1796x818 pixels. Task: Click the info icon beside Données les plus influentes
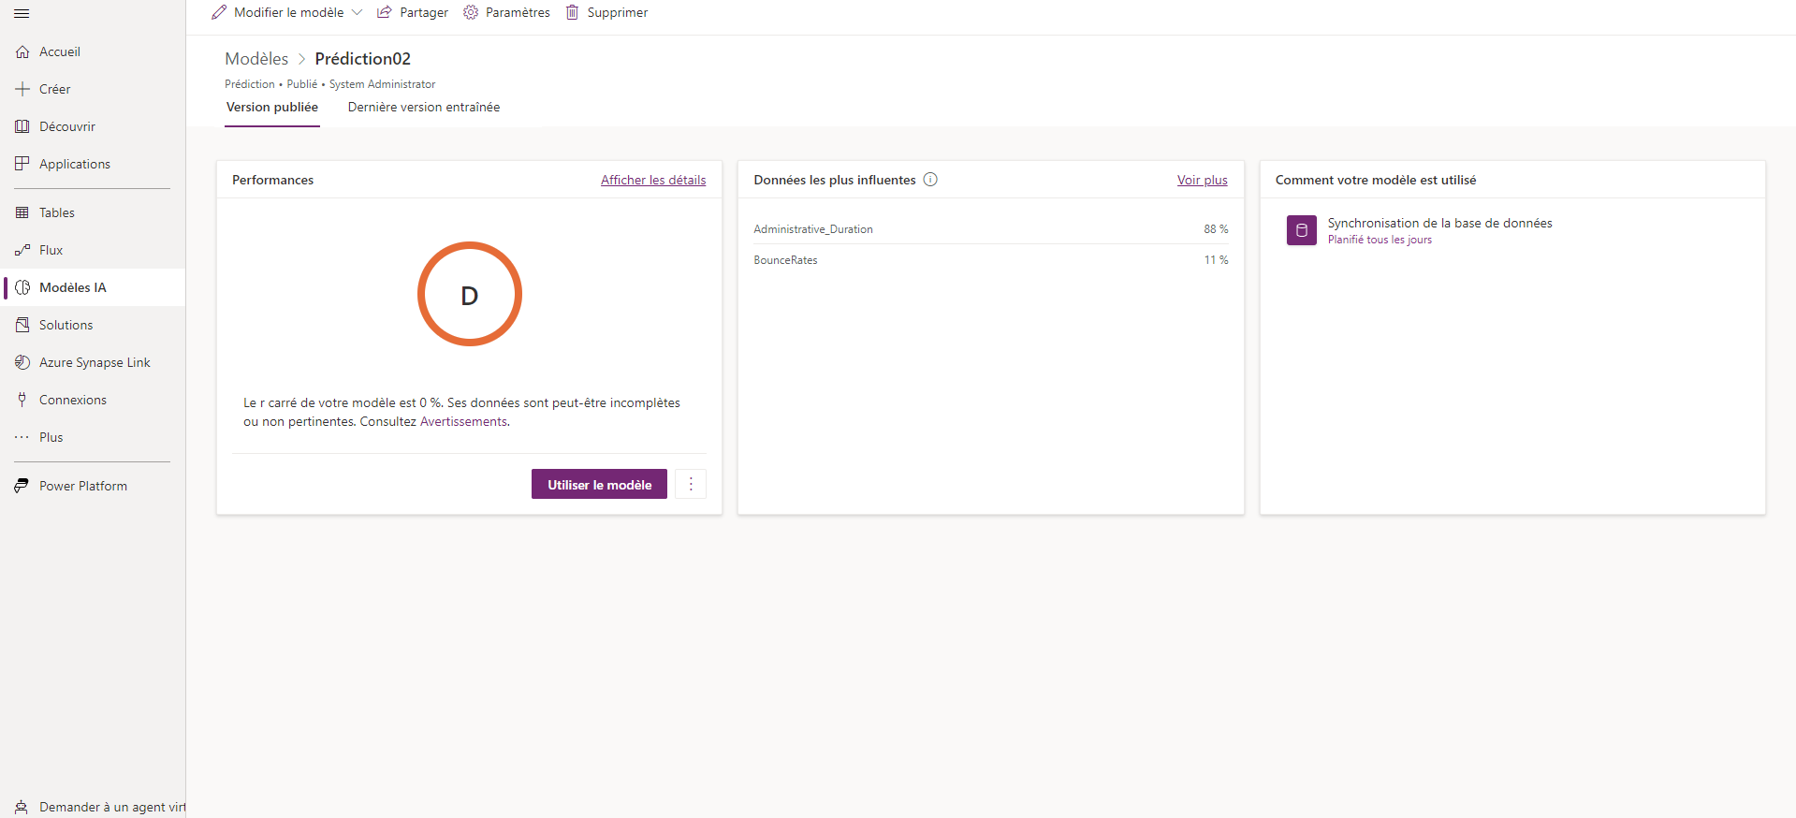coord(930,180)
